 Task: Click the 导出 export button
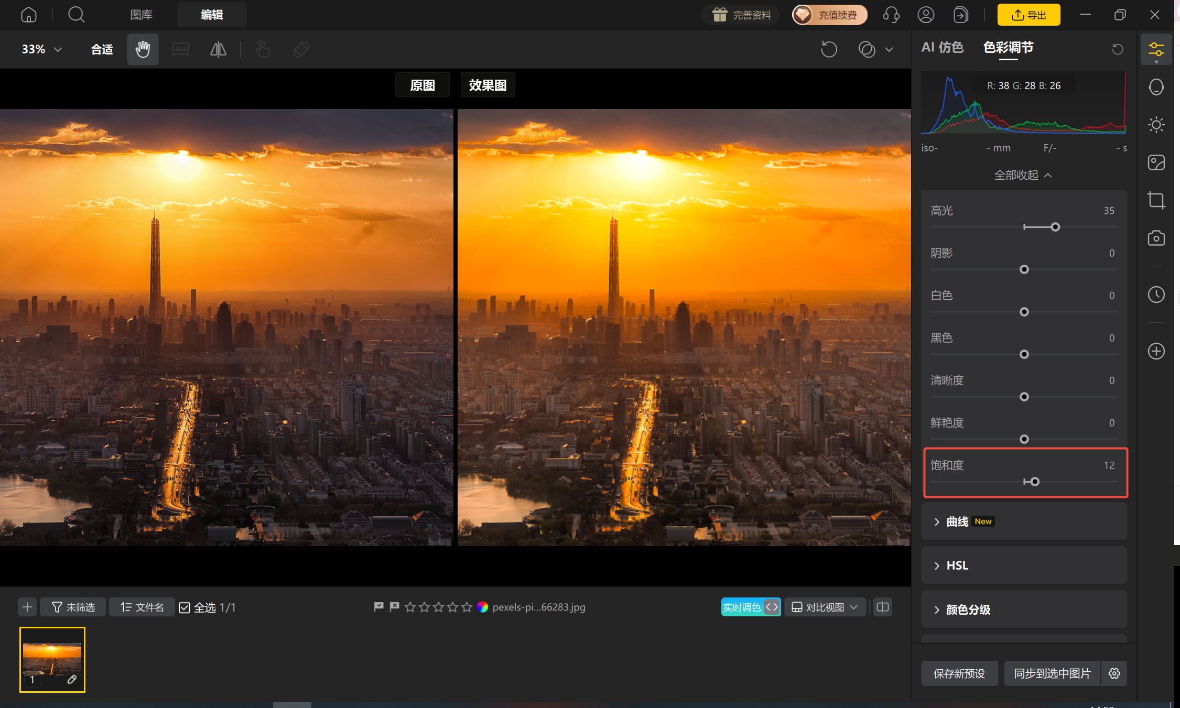point(1029,15)
